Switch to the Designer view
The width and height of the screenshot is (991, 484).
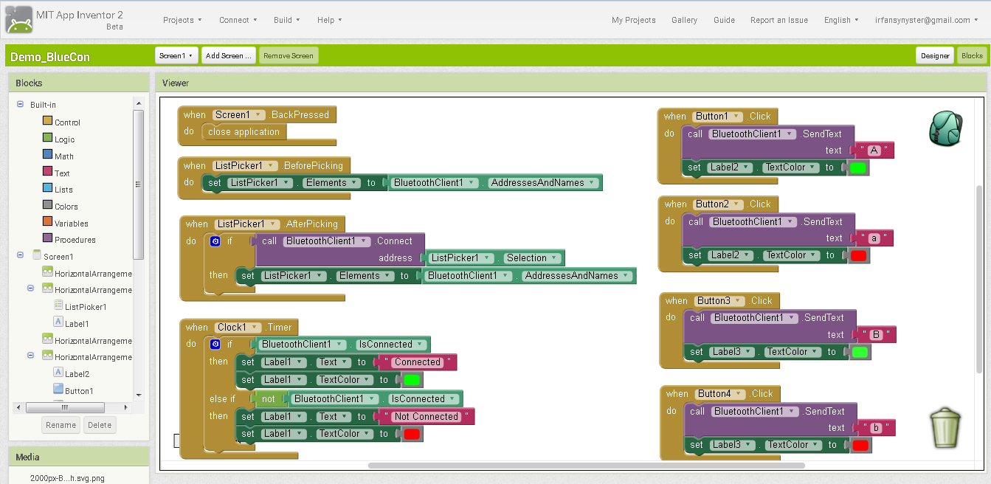pos(935,55)
